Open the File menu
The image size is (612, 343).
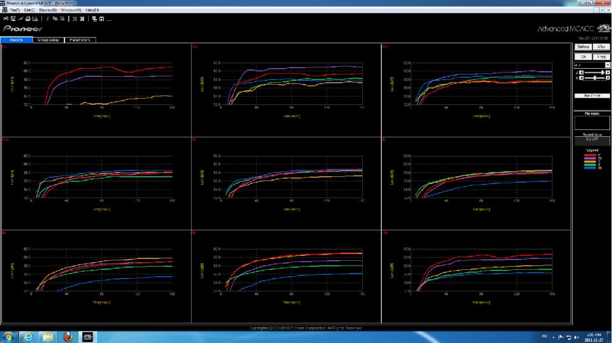[14, 10]
